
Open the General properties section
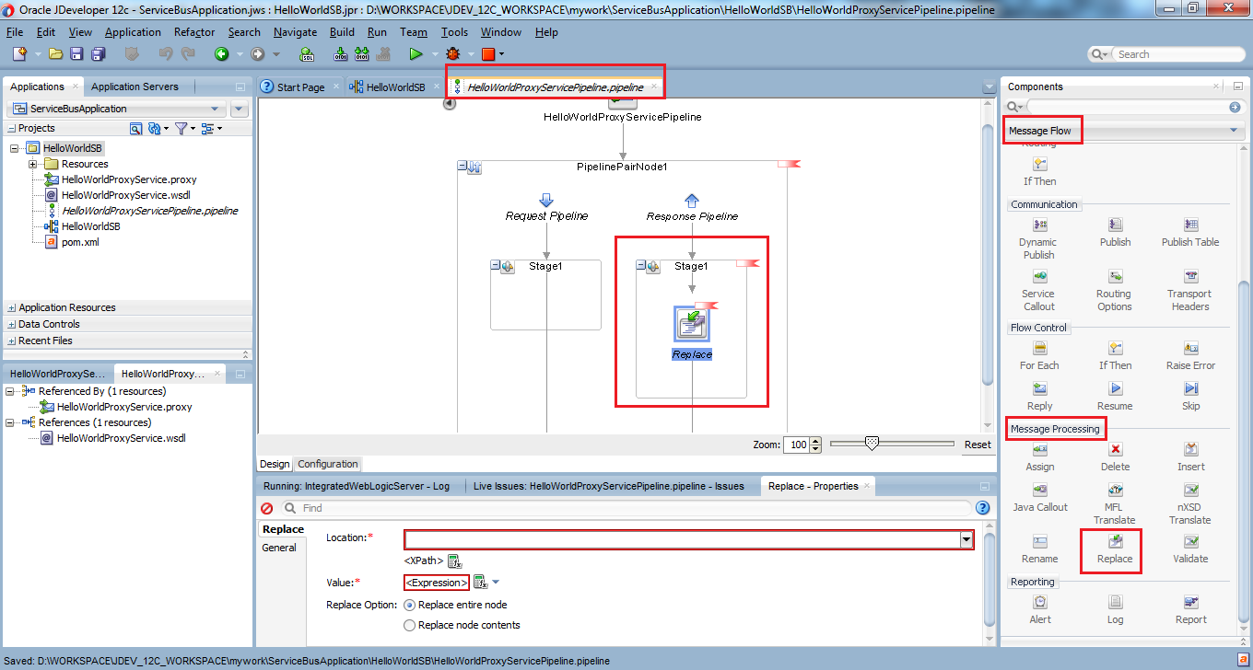(279, 548)
